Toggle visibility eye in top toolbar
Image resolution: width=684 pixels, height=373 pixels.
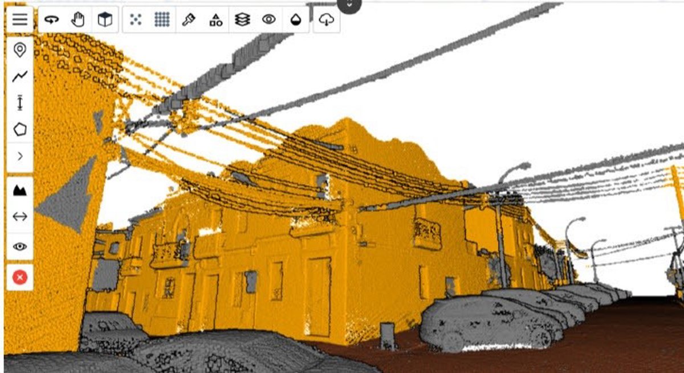269,20
